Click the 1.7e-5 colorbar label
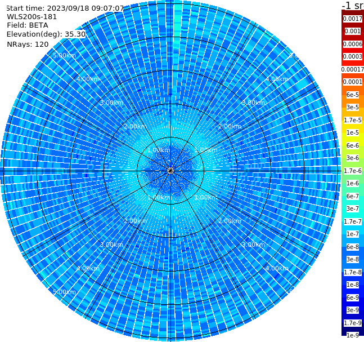Image resolution: width=364 pixels, height=342 pixels. 353,120
